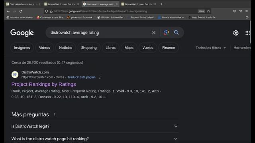Click the distrowatch.com dwres URL breadcrumb
255x143 pixels.
(43, 77)
